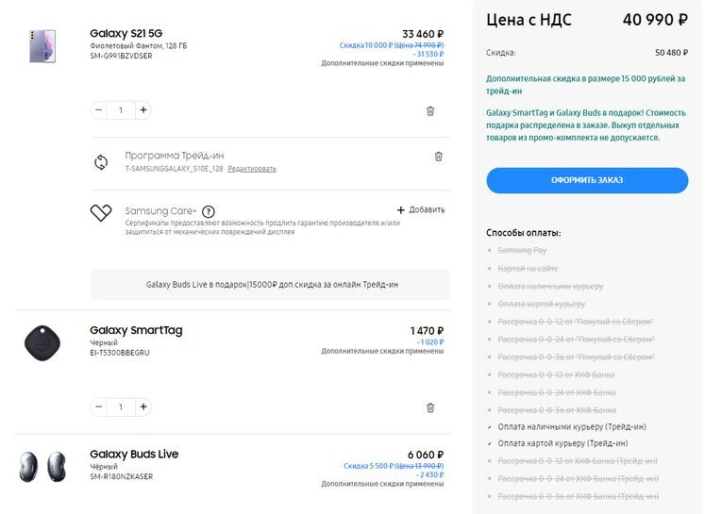Open the Galaxy Buds Live product title
The height and width of the screenshot is (514, 705).
(x=134, y=455)
